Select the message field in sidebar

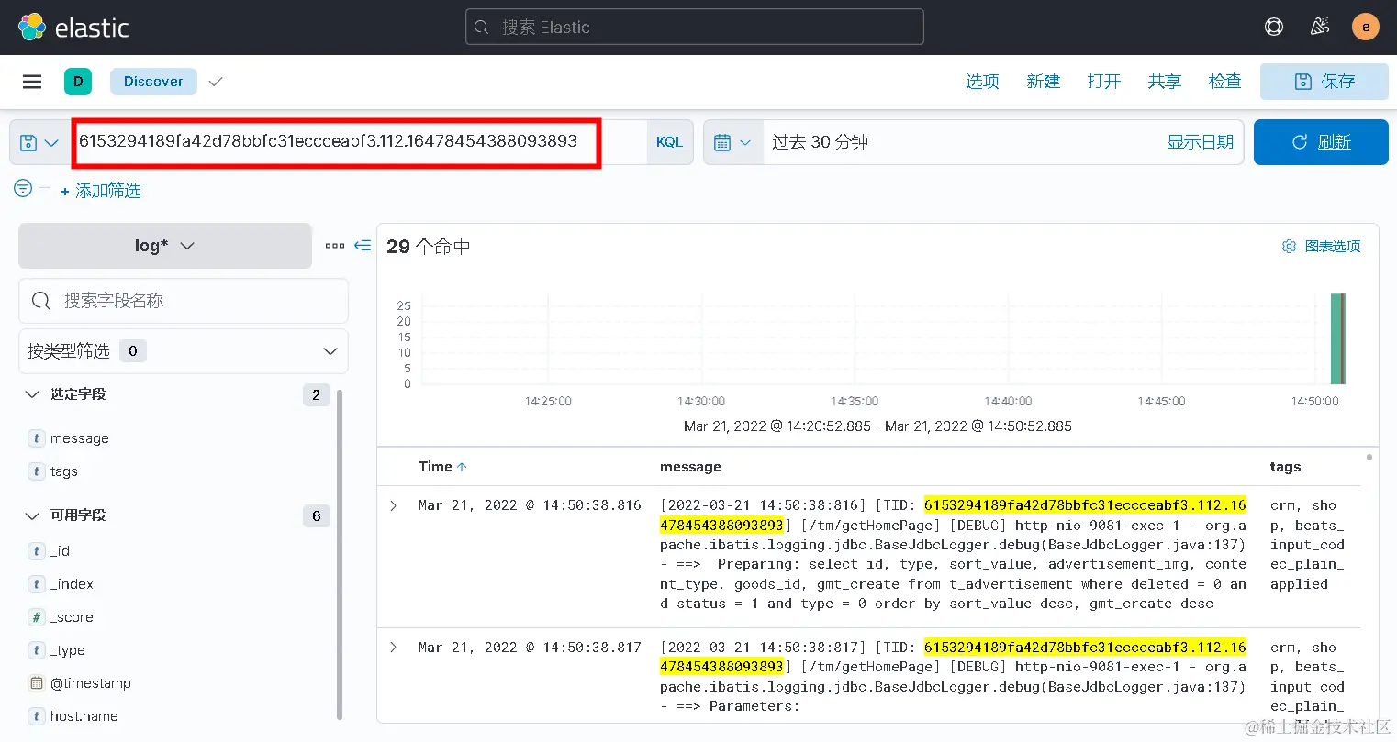(x=79, y=438)
